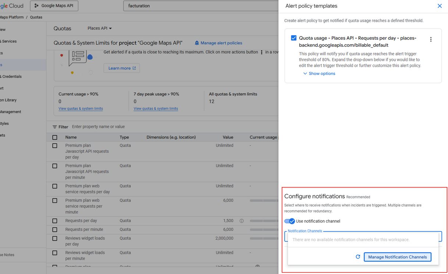Close the Alert policy templates panel
This screenshot has height=274, width=448.
(440, 6)
